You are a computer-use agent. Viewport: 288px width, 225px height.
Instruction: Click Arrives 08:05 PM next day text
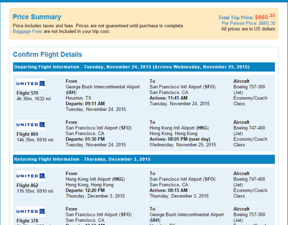pyautogui.click(x=180, y=139)
